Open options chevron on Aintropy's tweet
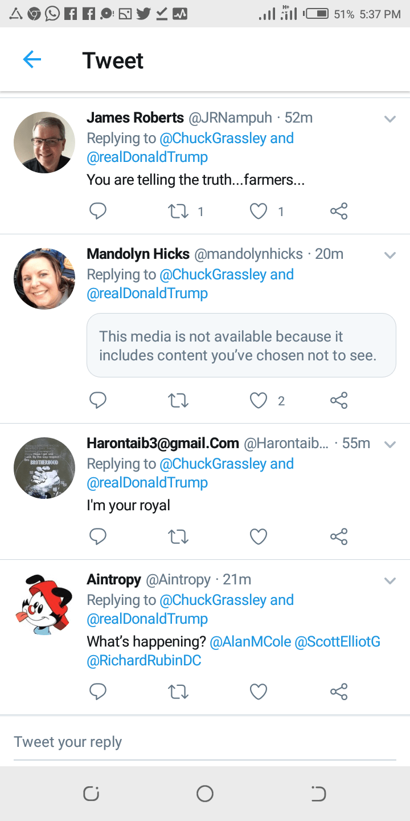Screen dimensions: 410x821 390,581
